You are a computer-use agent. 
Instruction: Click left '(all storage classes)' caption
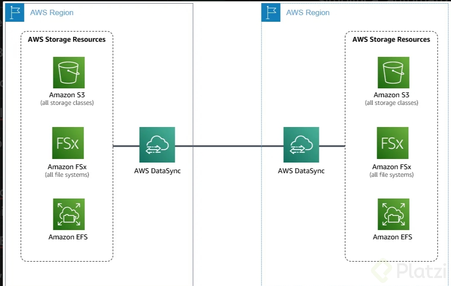pos(67,103)
